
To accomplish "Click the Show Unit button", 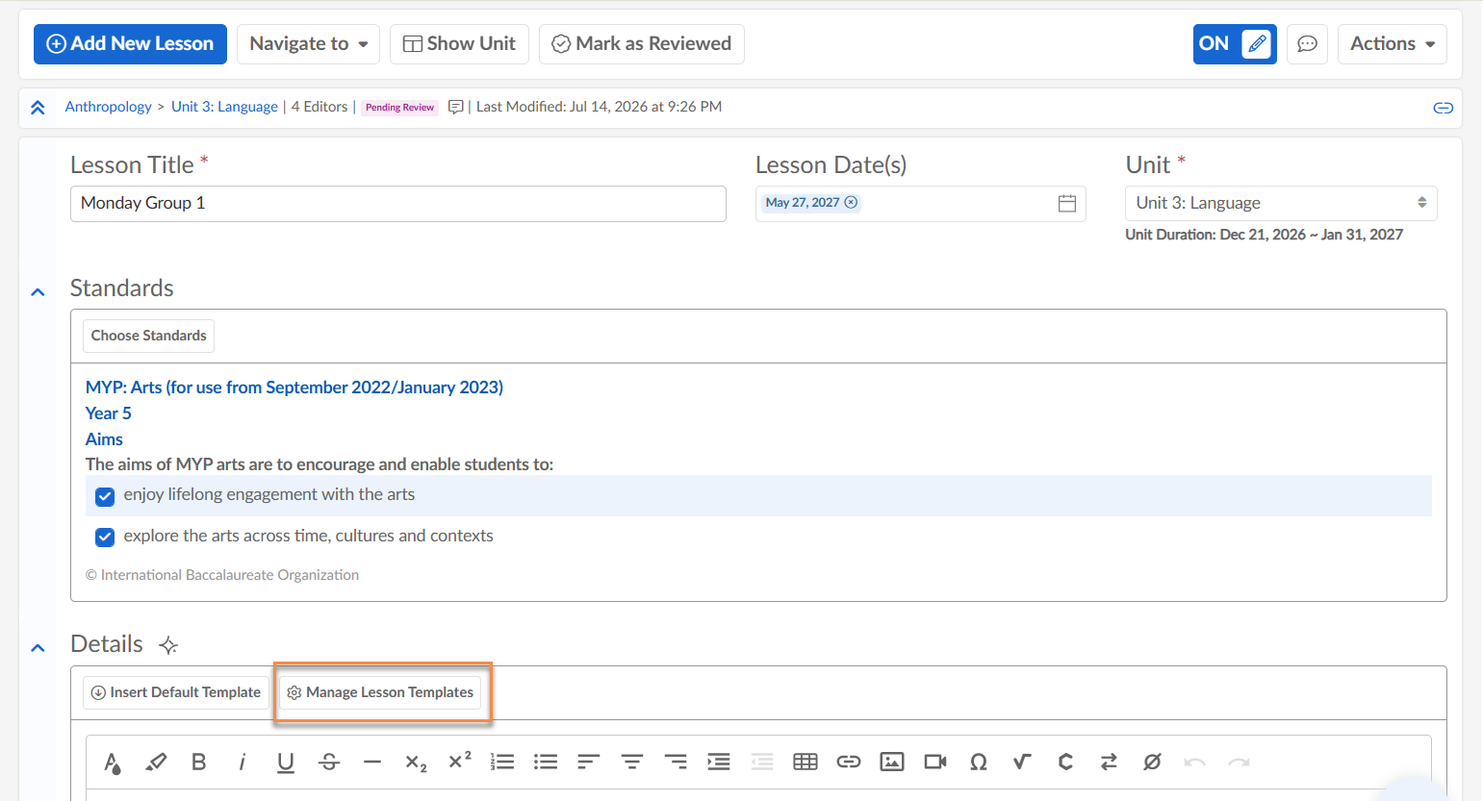I will point(459,44).
